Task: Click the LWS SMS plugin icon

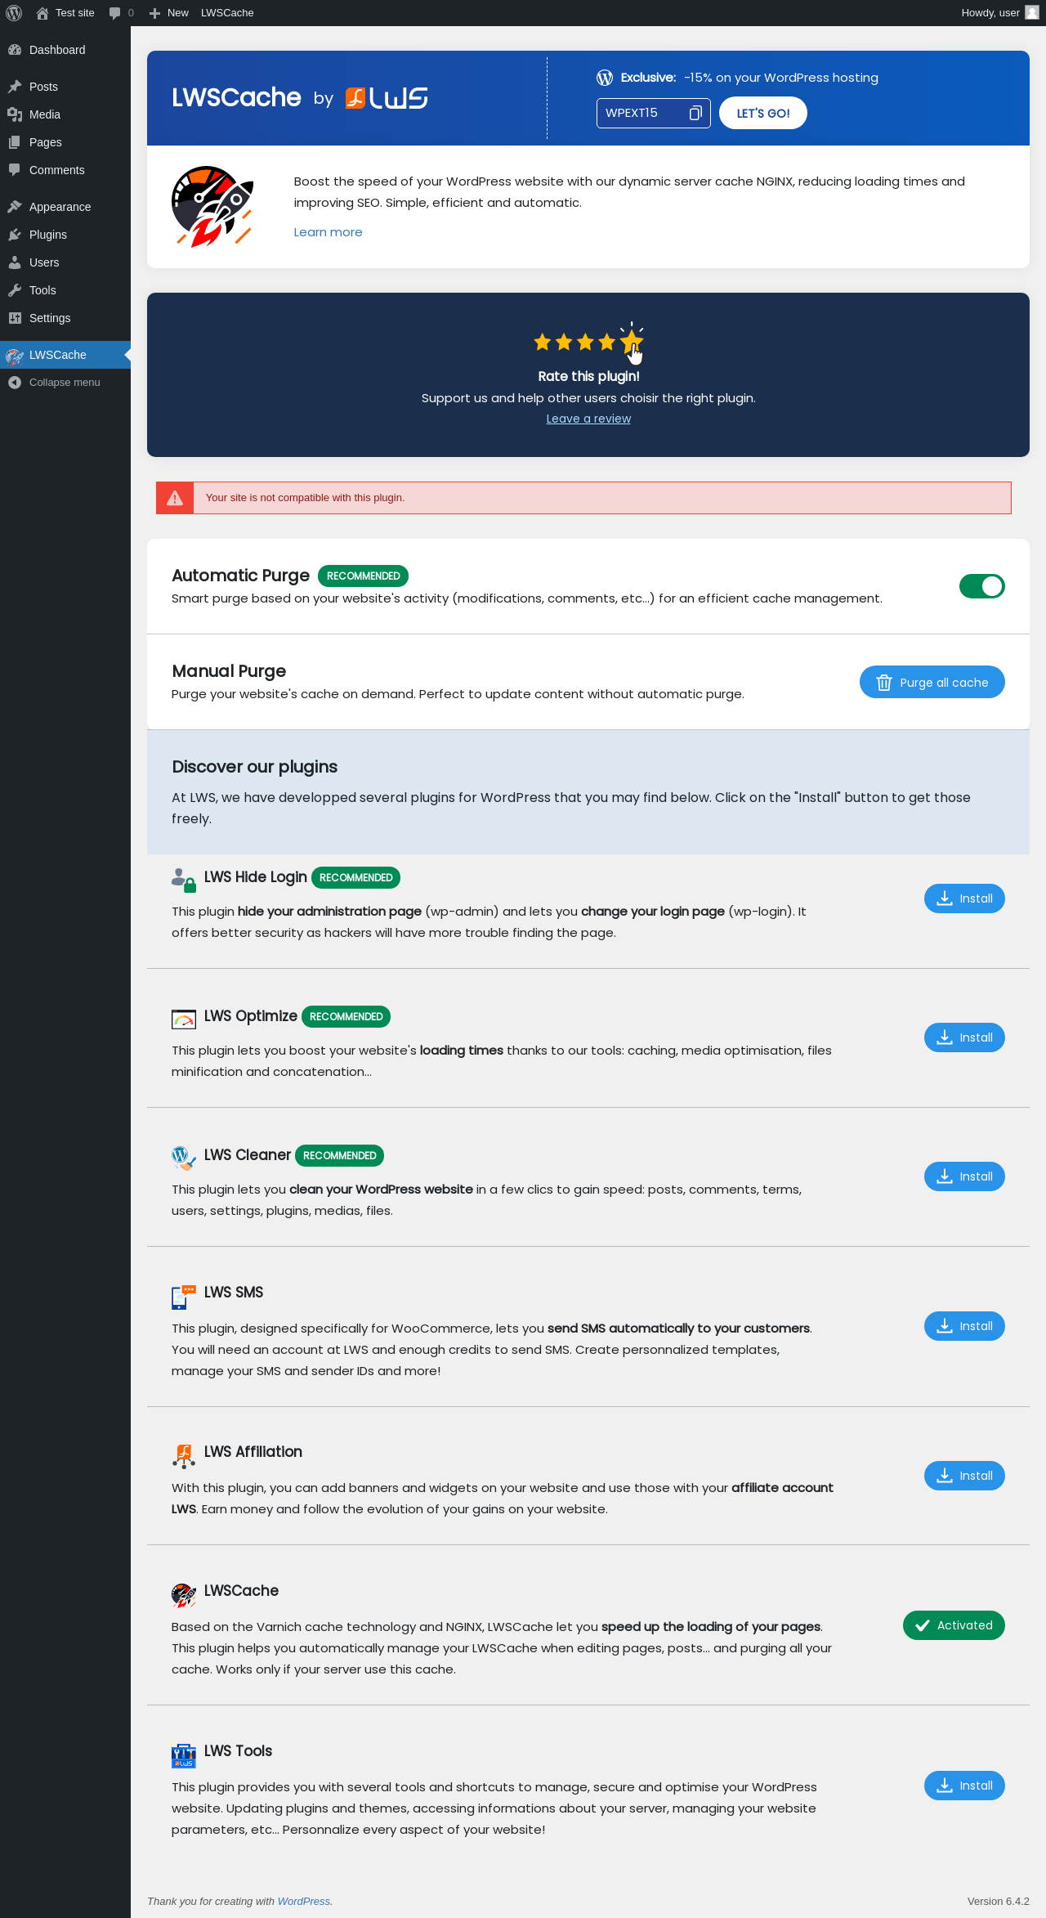Action: [183, 1296]
